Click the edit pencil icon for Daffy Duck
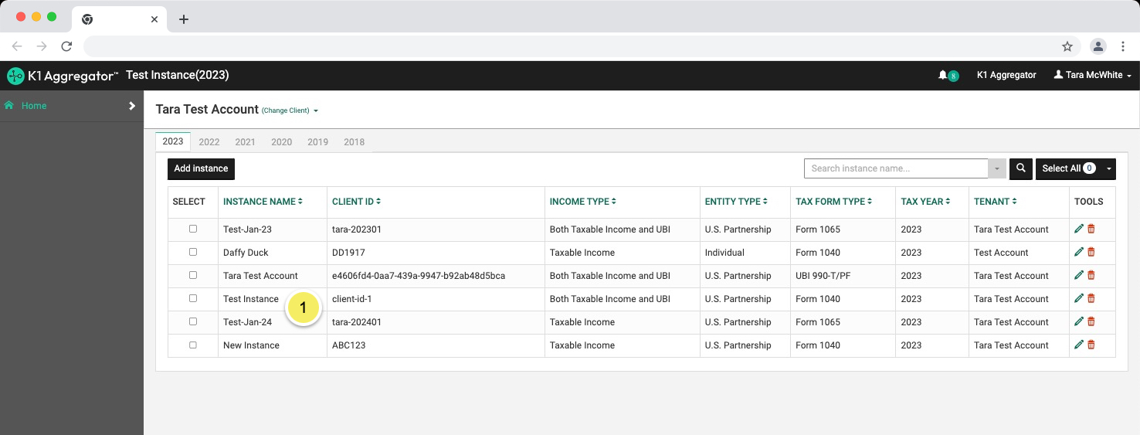The width and height of the screenshot is (1140, 435). pos(1079,253)
